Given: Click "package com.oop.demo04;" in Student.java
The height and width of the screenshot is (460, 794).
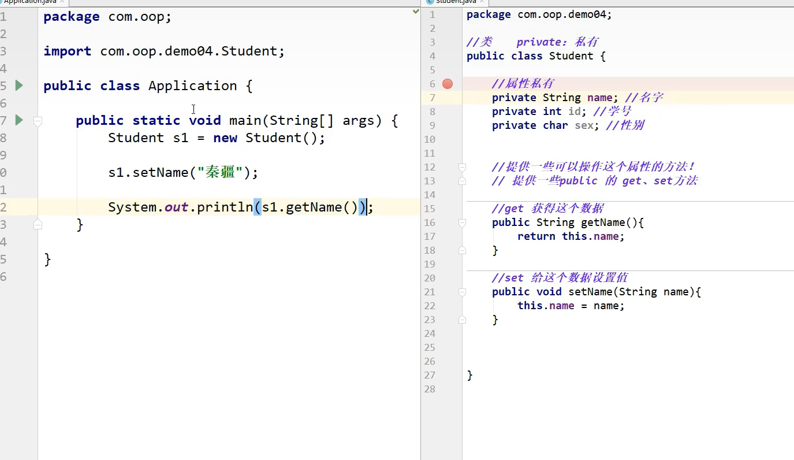Looking at the screenshot, I should pos(539,14).
